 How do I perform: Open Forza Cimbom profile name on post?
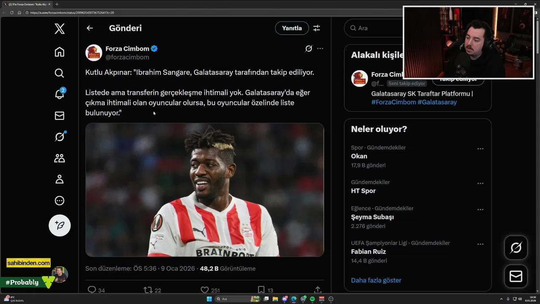coord(127,49)
